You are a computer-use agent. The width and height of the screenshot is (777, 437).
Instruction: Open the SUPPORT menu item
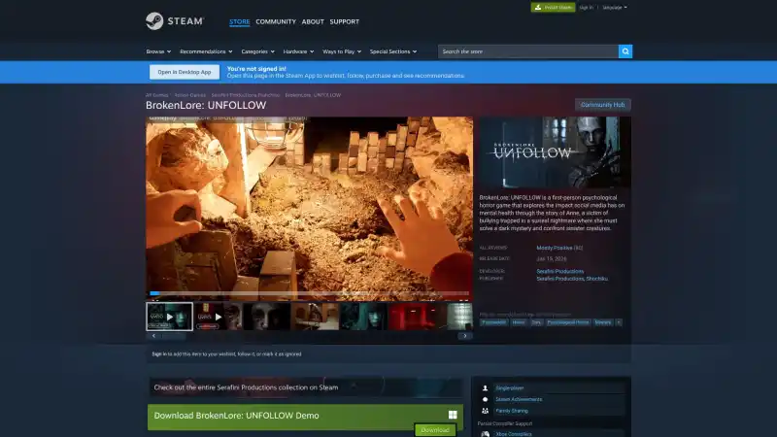tap(344, 21)
